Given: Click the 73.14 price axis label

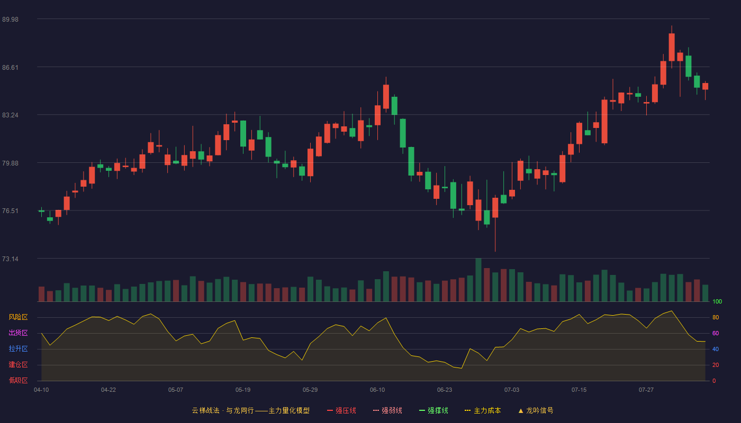Looking at the screenshot, I should [x=10, y=259].
